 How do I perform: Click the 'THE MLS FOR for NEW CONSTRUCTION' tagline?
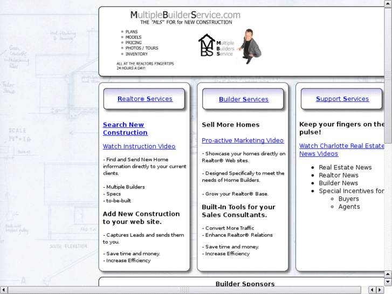click(x=186, y=22)
